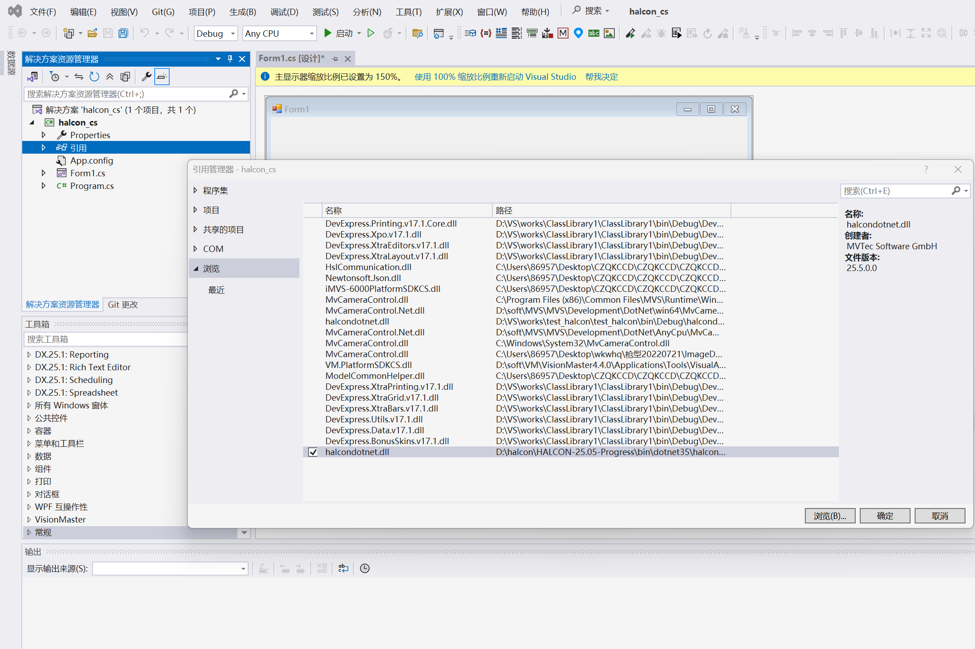Expand the 程序集 category
Image resolution: width=975 pixels, height=649 pixels.
pyautogui.click(x=196, y=190)
